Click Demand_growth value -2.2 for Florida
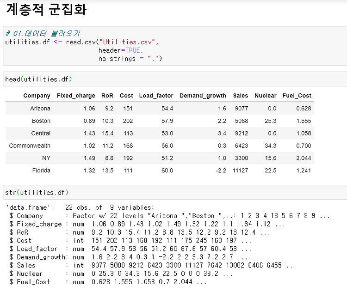This screenshot has width=347, height=292. (221, 170)
